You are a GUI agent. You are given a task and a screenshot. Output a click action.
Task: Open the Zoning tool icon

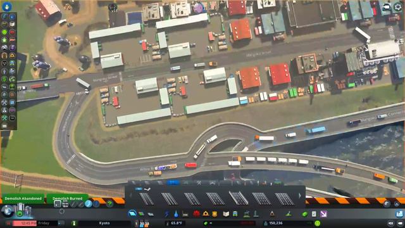[141, 214]
